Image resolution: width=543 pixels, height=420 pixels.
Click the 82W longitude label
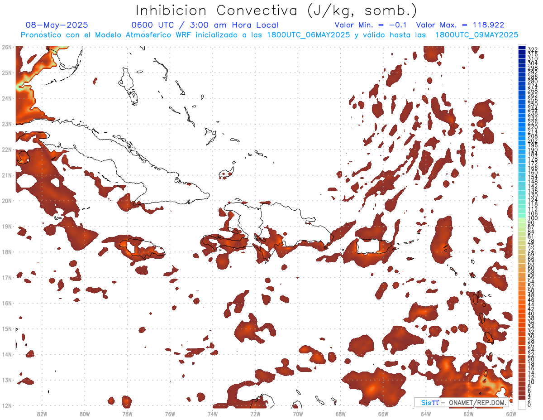pos(42,414)
